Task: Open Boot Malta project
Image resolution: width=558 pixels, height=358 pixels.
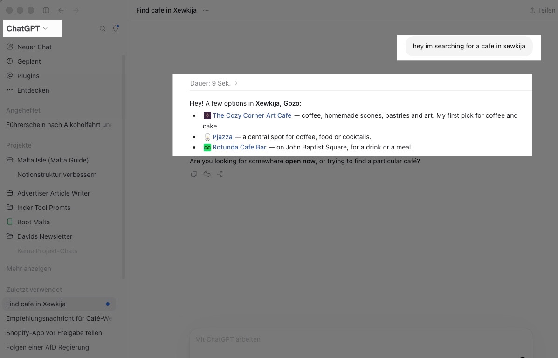Action: pyautogui.click(x=34, y=222)
